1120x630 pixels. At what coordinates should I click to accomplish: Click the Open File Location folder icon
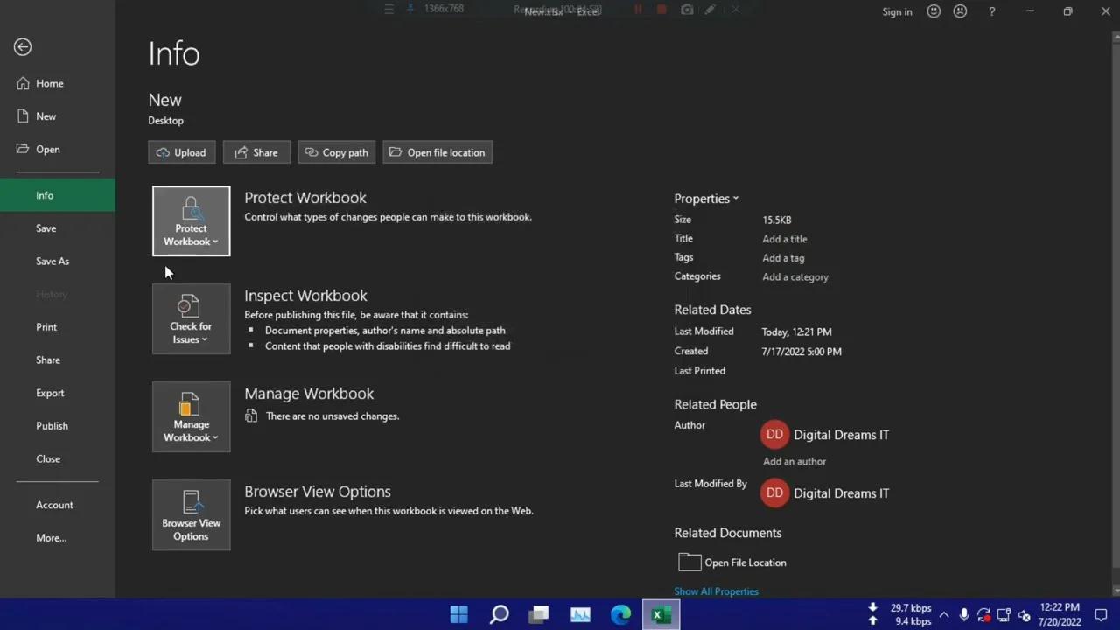coord(689,562)
